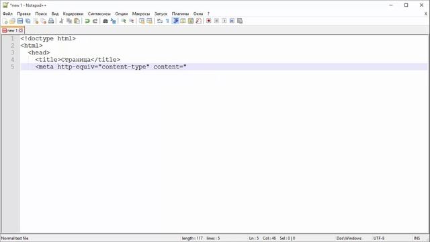This screenshot has width=430, height=242.
Task: Open the Синтаксисы menu
Action: pyautogui.click(x=99, y=13)
